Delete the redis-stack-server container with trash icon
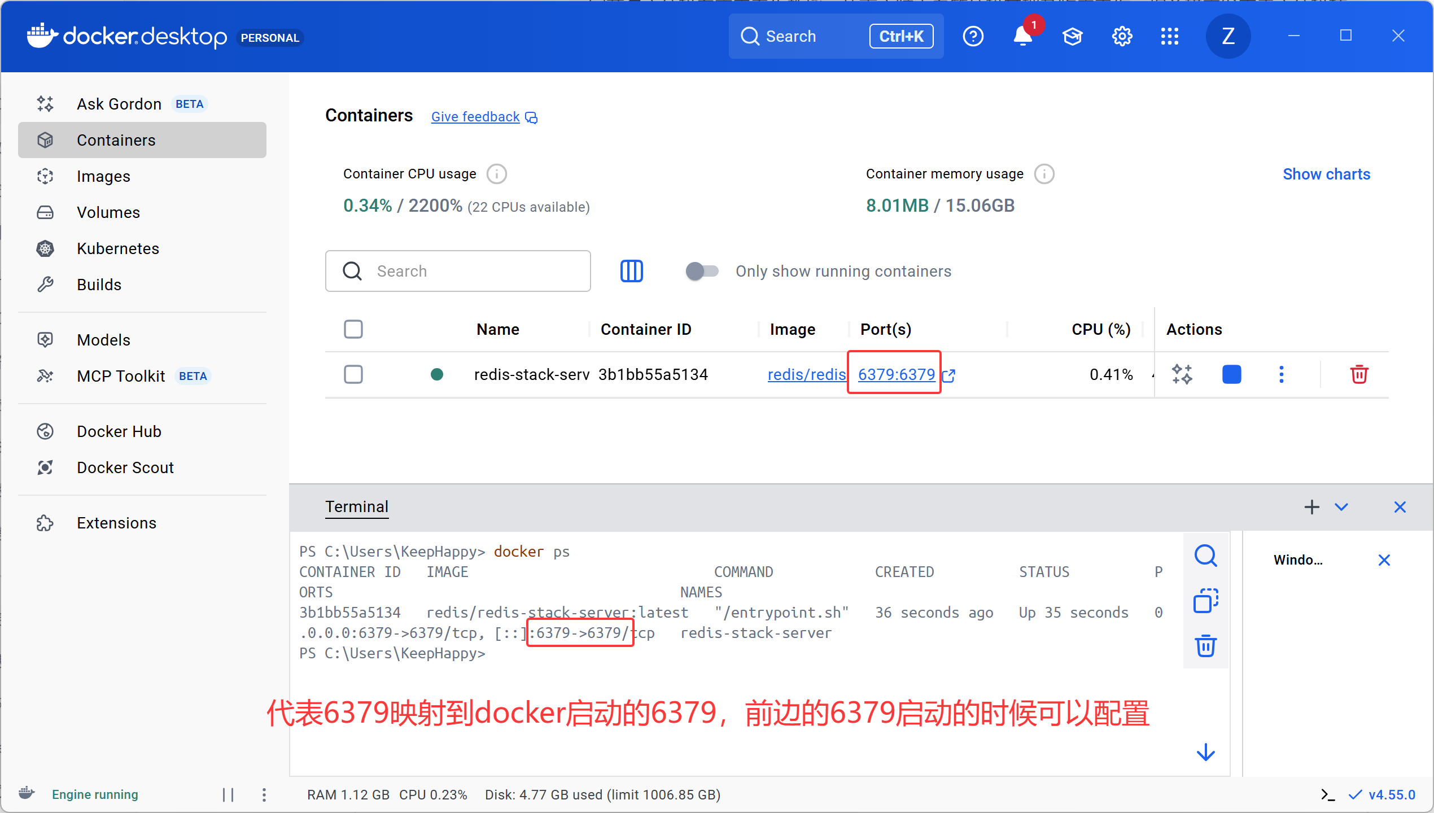The height and width of the screenshot is (813, 1434). pyautogui.click(x=1359, y=374)
